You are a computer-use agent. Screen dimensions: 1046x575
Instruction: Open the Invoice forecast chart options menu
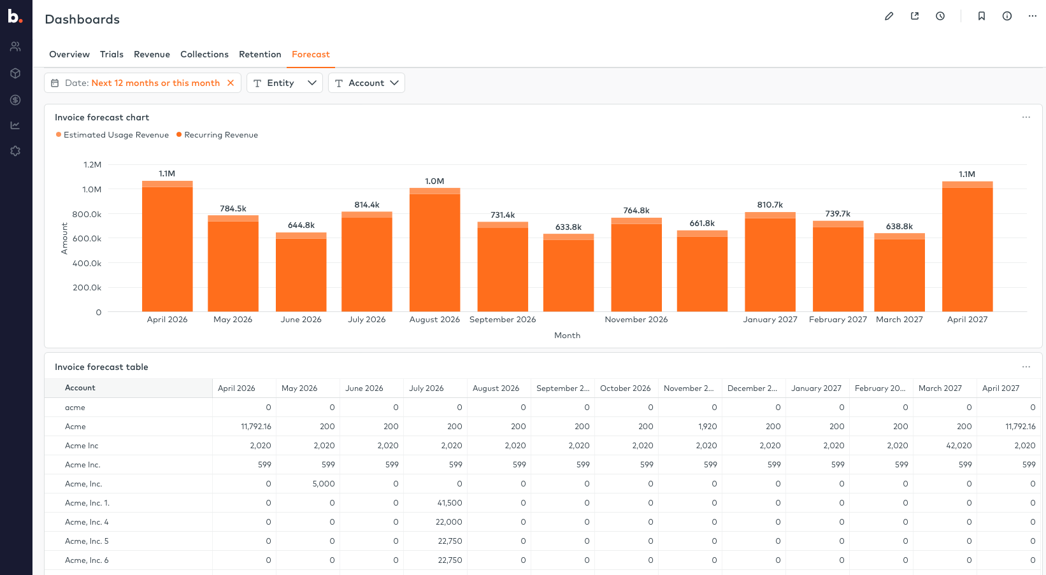click(x=1026, y=117)
